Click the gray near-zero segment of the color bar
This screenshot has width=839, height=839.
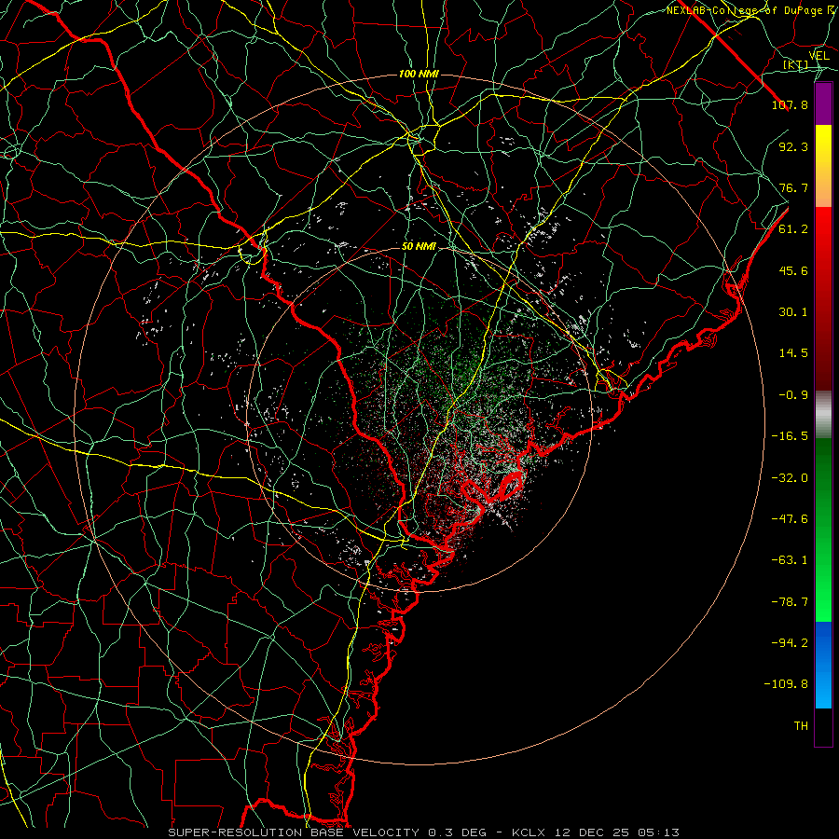[x=823, y=415]
